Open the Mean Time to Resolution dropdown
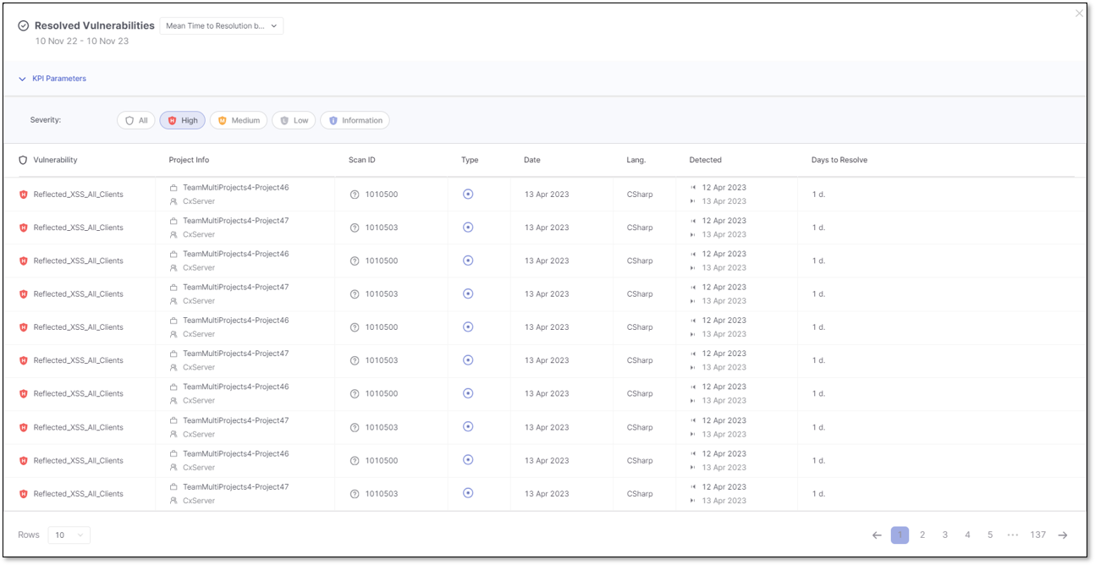The height and width of the screenshot is (565, 1095). click(x=221, y=26)
